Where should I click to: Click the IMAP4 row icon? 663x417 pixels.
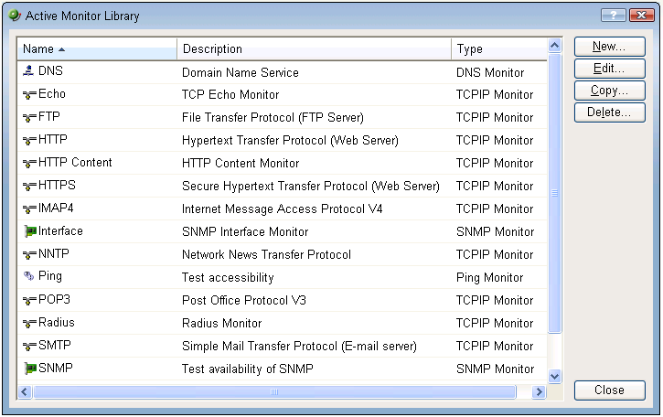[x=29, y=208]
